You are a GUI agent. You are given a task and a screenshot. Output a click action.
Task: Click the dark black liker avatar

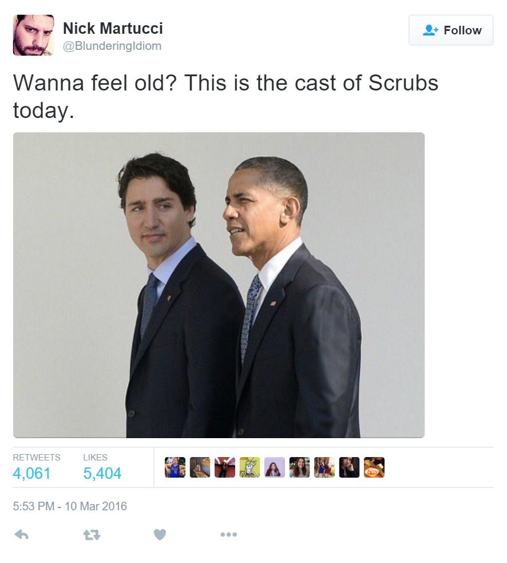[x=349, y=467]
